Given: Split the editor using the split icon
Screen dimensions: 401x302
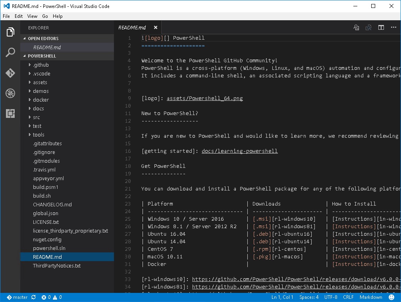Looking at the screenshot, I should coord(381,27).
